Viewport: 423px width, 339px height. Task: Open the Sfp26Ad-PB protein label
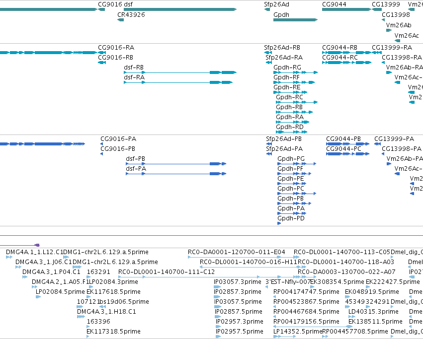point(284,139)
